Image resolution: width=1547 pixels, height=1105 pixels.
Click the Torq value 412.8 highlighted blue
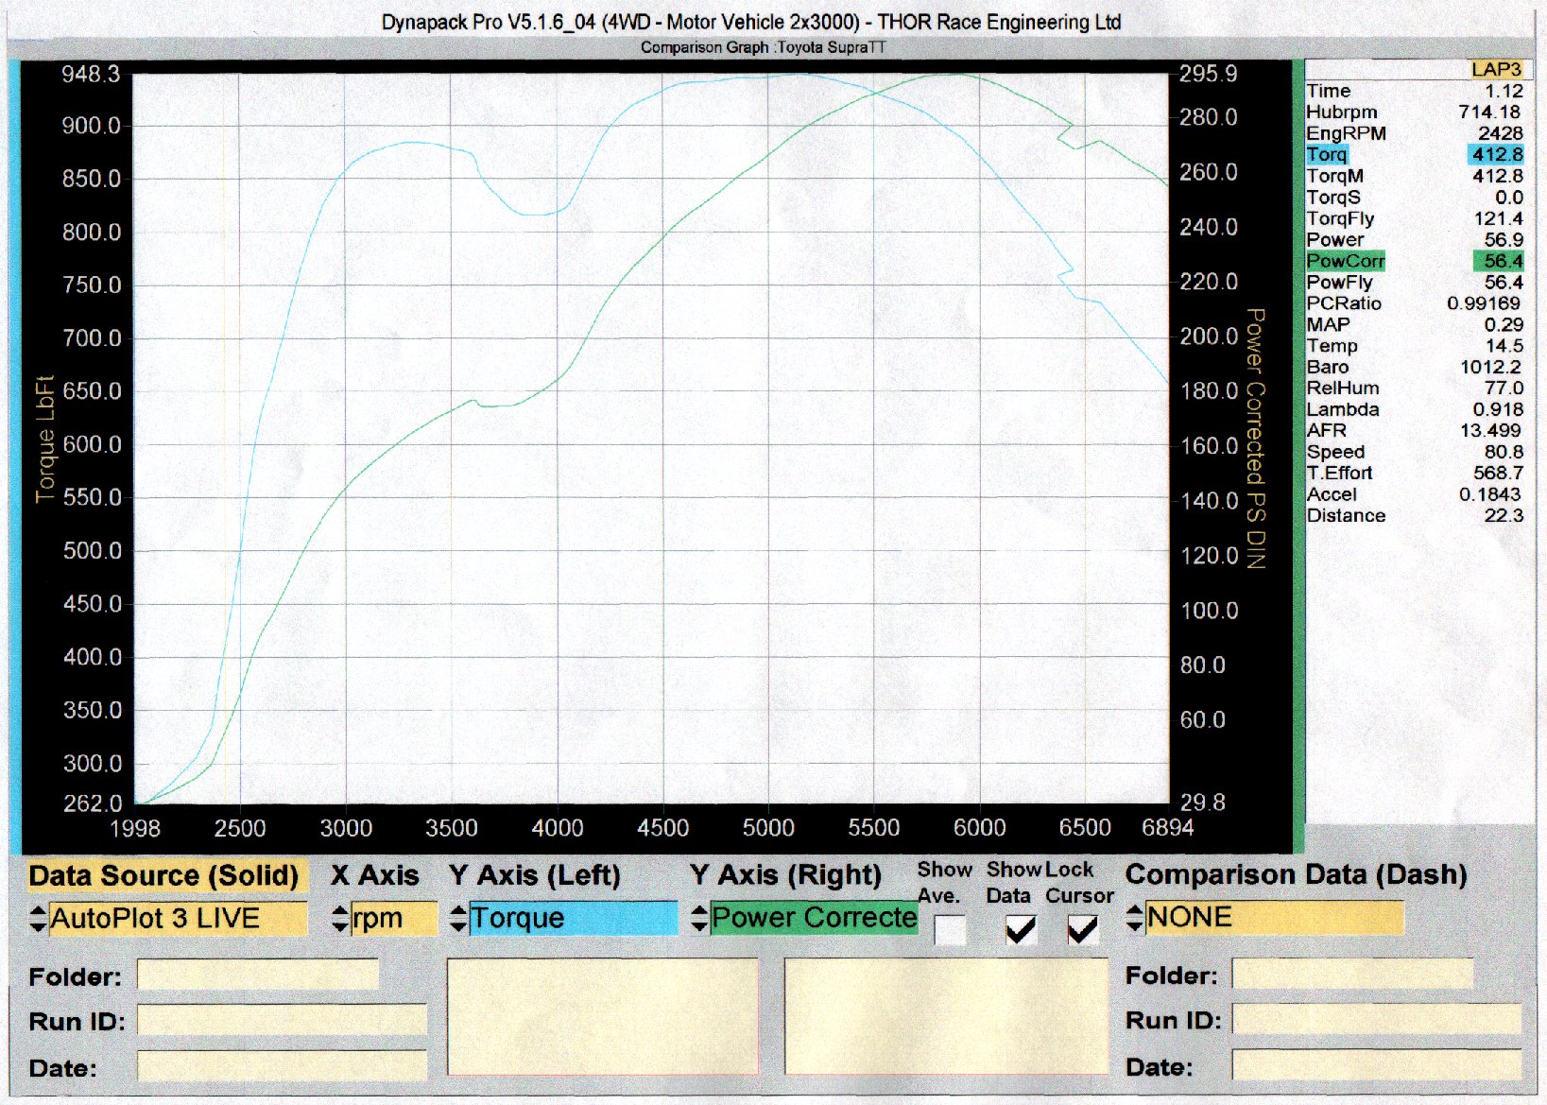(x=1497, y=155)
